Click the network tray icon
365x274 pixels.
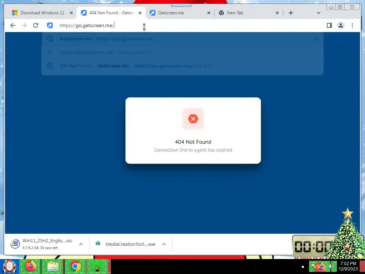[322, 266]
